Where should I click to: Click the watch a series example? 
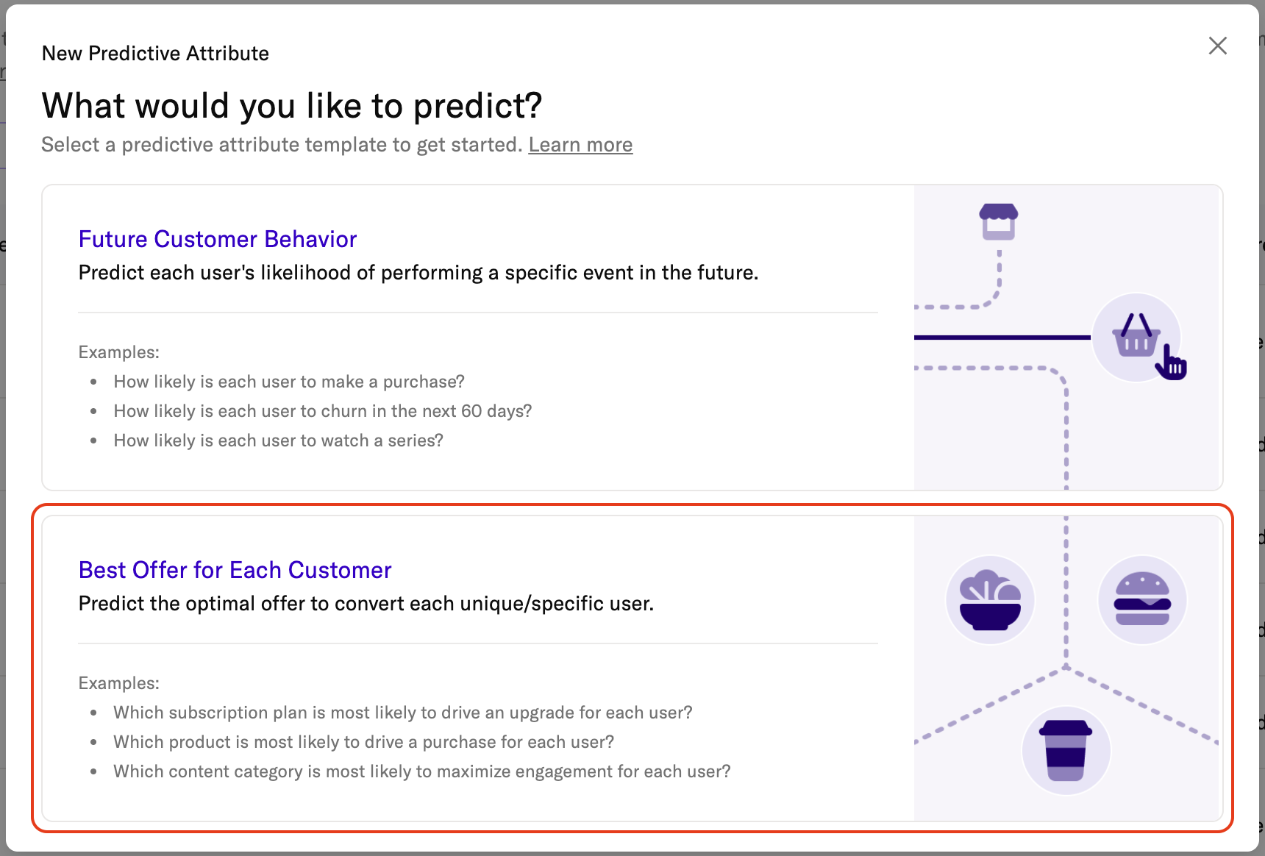pos(278,441)
